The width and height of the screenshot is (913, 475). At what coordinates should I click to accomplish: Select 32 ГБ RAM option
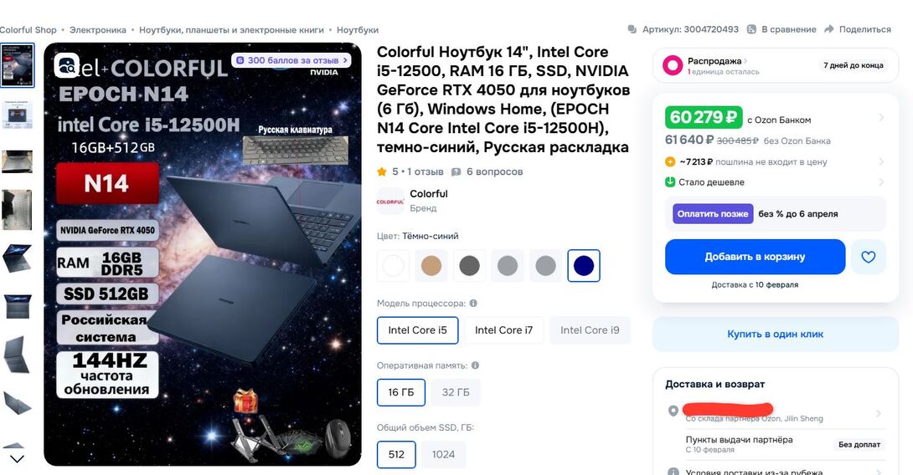click(x=456, y=392)
